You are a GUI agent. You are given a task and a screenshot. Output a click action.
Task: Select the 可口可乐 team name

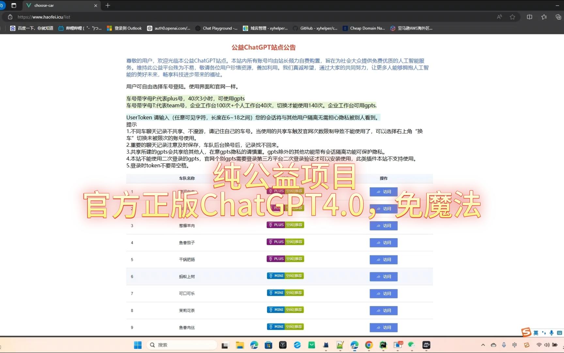tap(187, 294)
